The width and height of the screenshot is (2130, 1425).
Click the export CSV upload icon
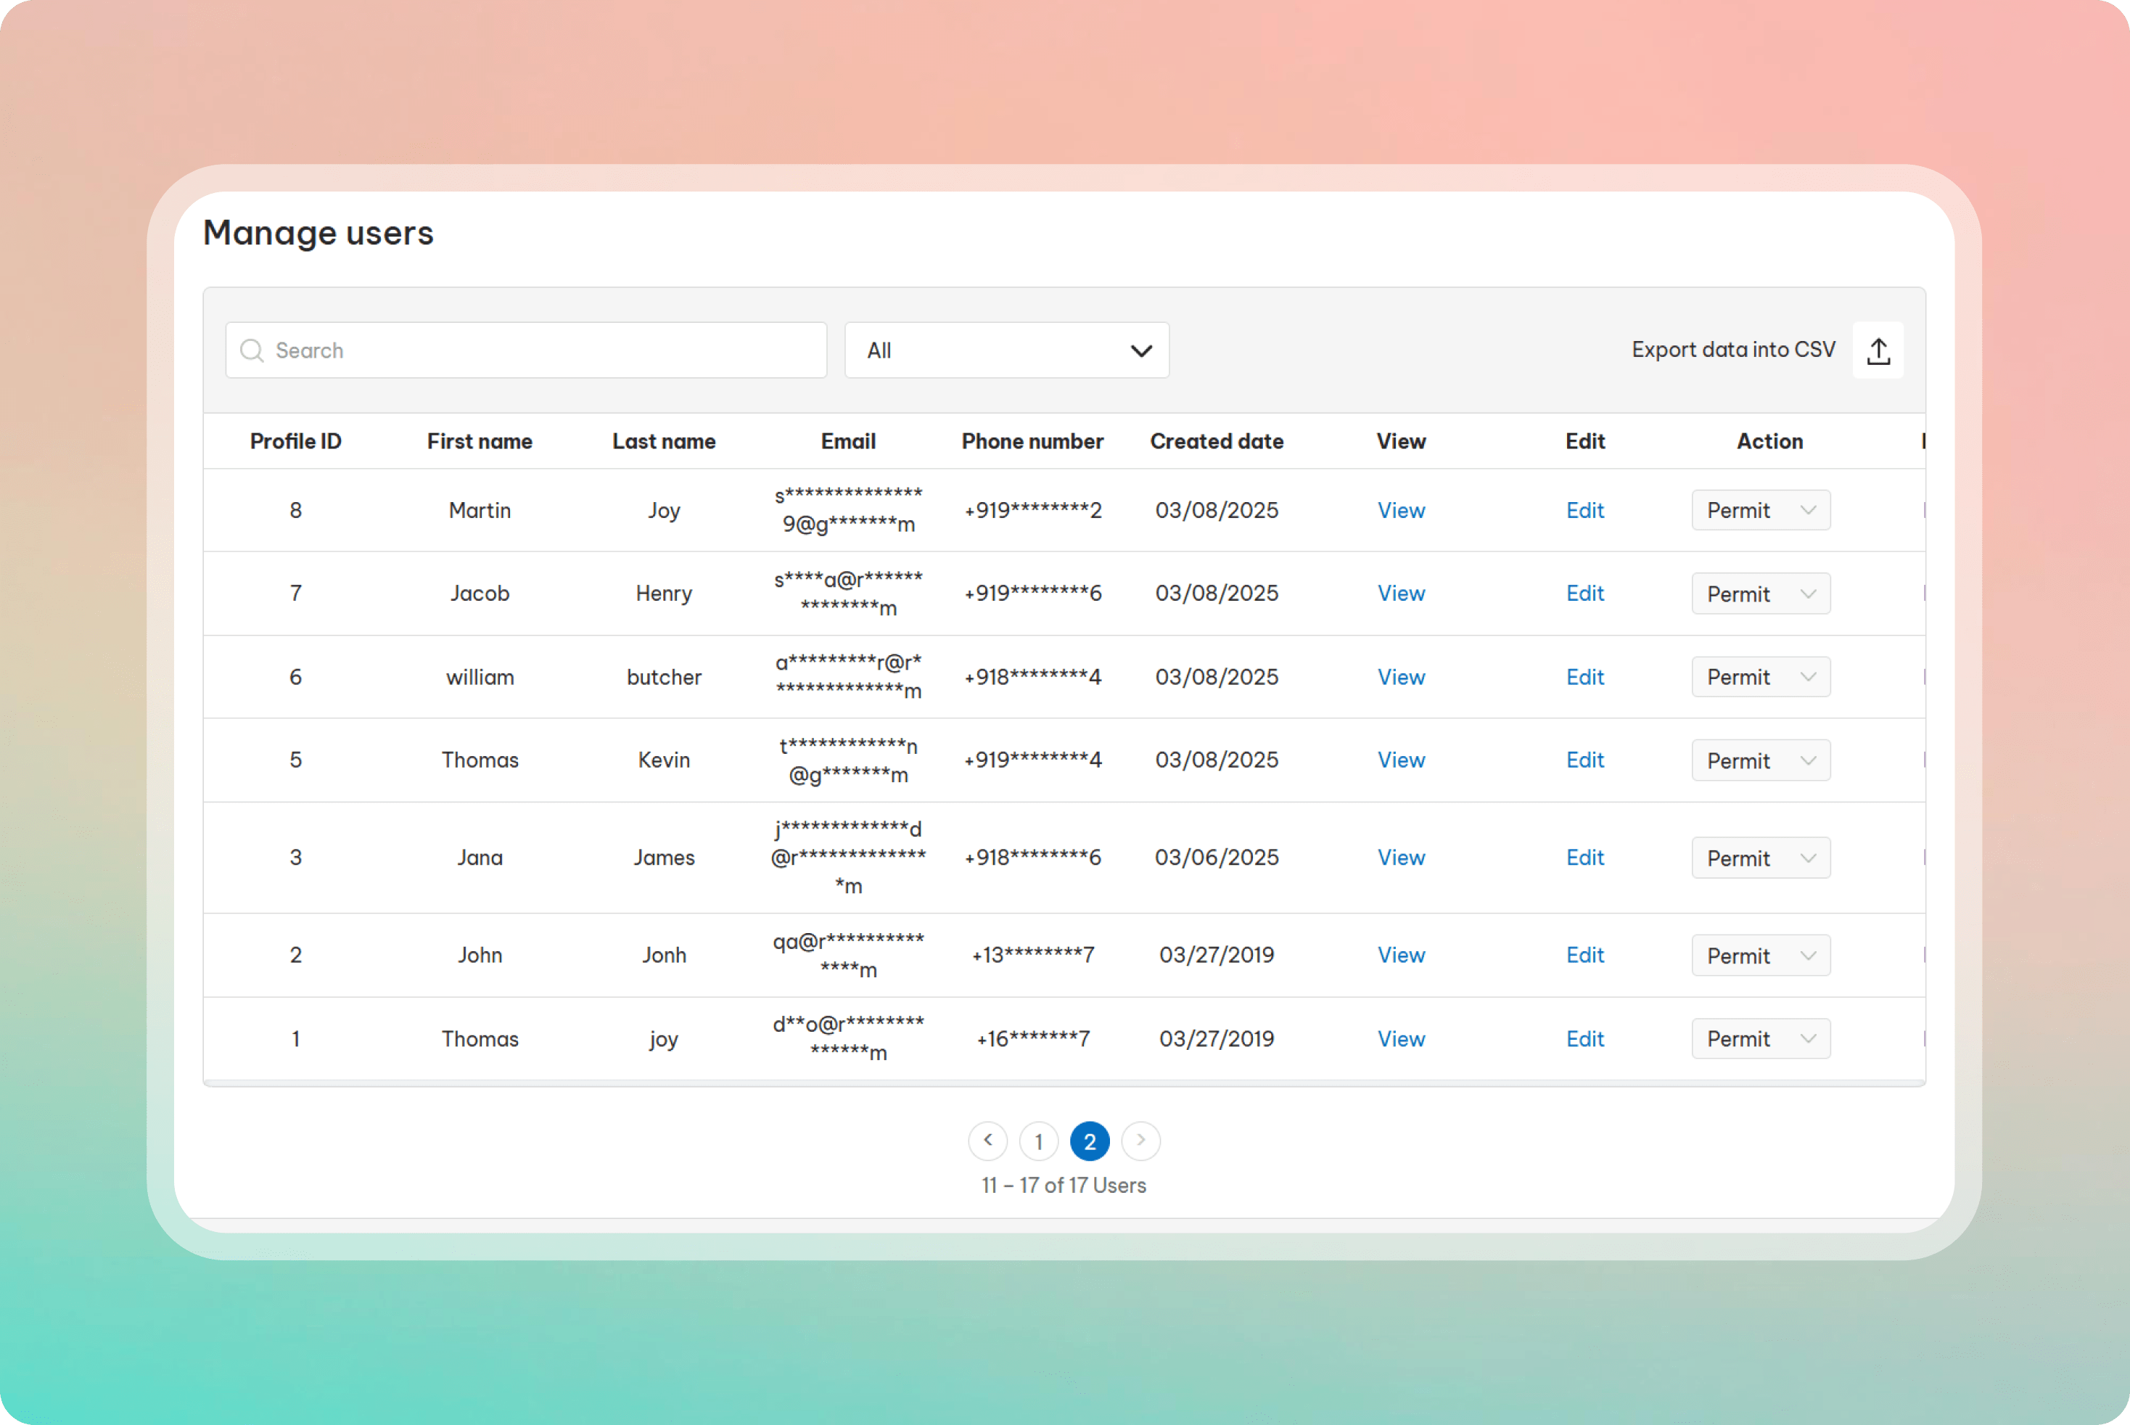(x=1878, y=350)
